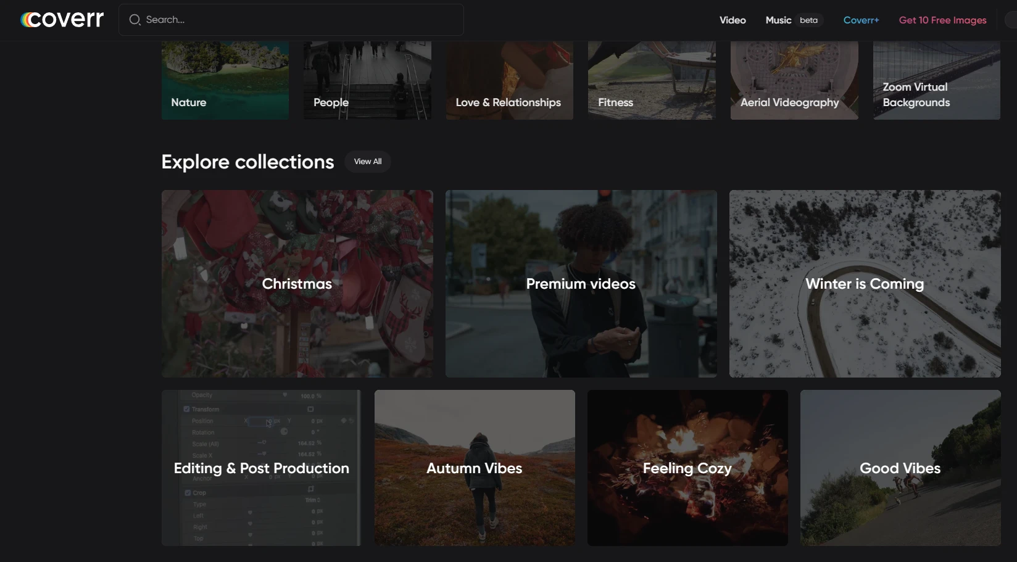Screen dimensions: 1017x562
Task: Open the Fitness category card
Action: click(x=652, y=80)
